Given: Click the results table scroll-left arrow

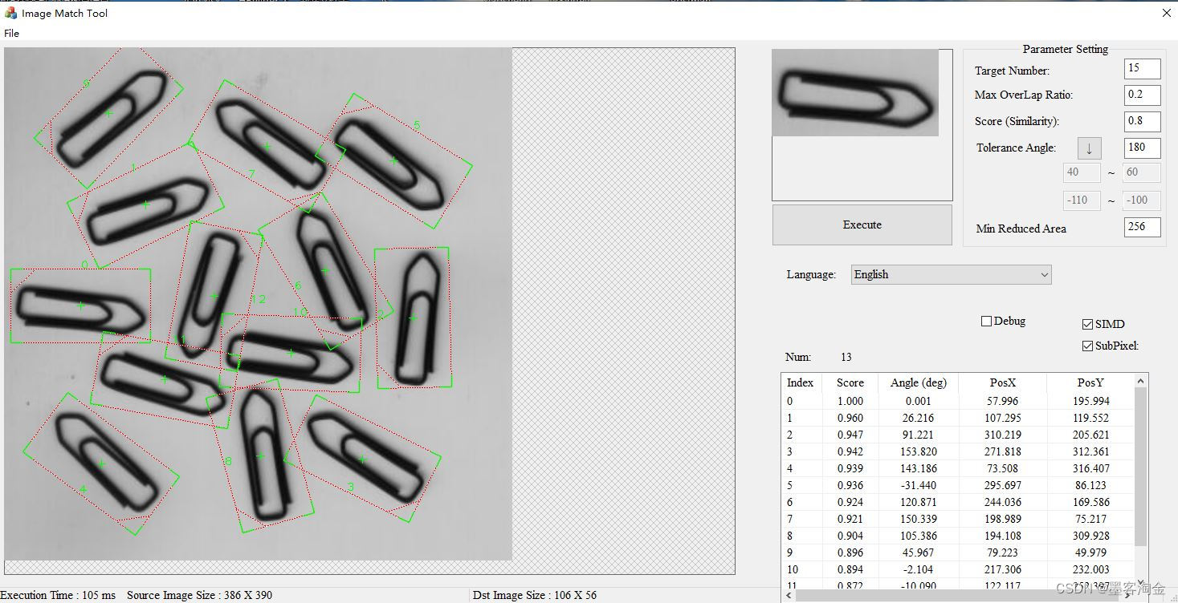Looking at the screenshot, I should pos(789,596).
